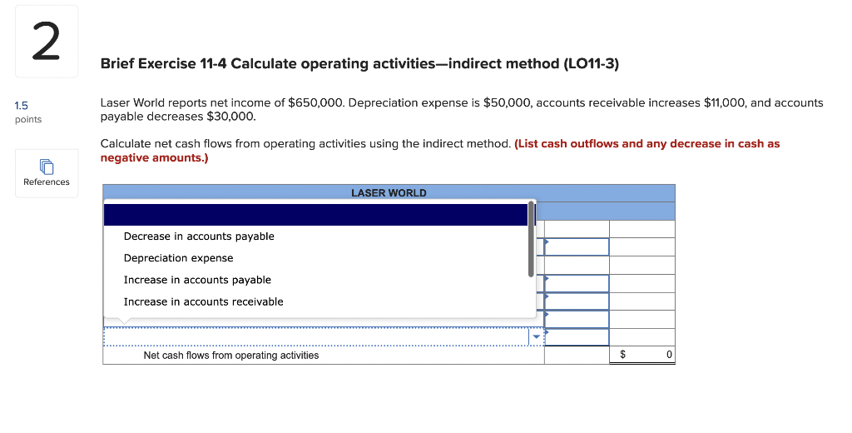852x433 pixels.
Task: Click the question number 2 box
Action: (47, 42)
